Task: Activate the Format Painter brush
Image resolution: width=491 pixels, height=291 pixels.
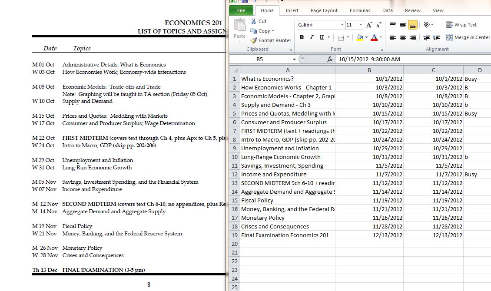Action: click(x=254, y=40)
